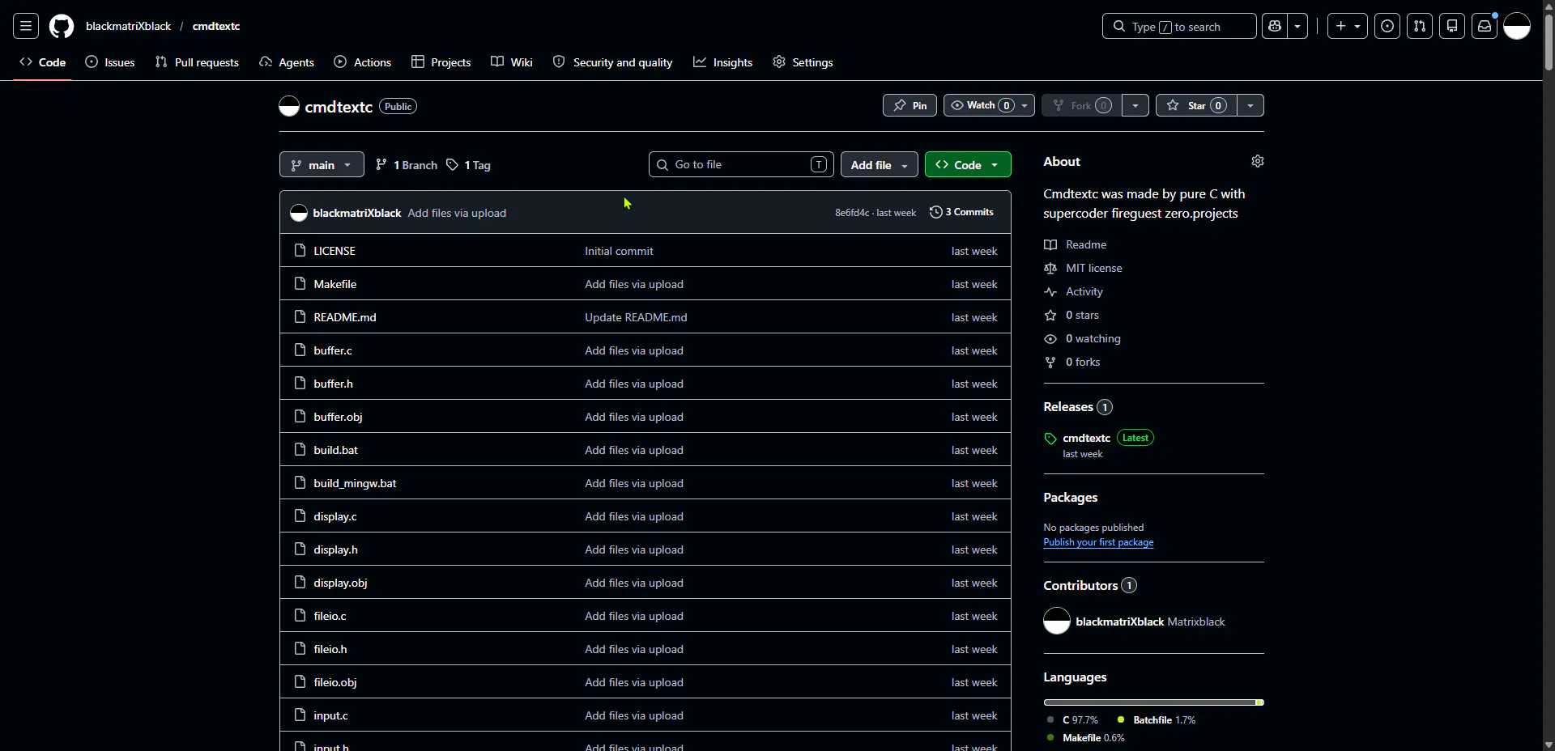Open the repository Settings tab
This screenshot has width=1555, height=751.
(x=803, y=62)
